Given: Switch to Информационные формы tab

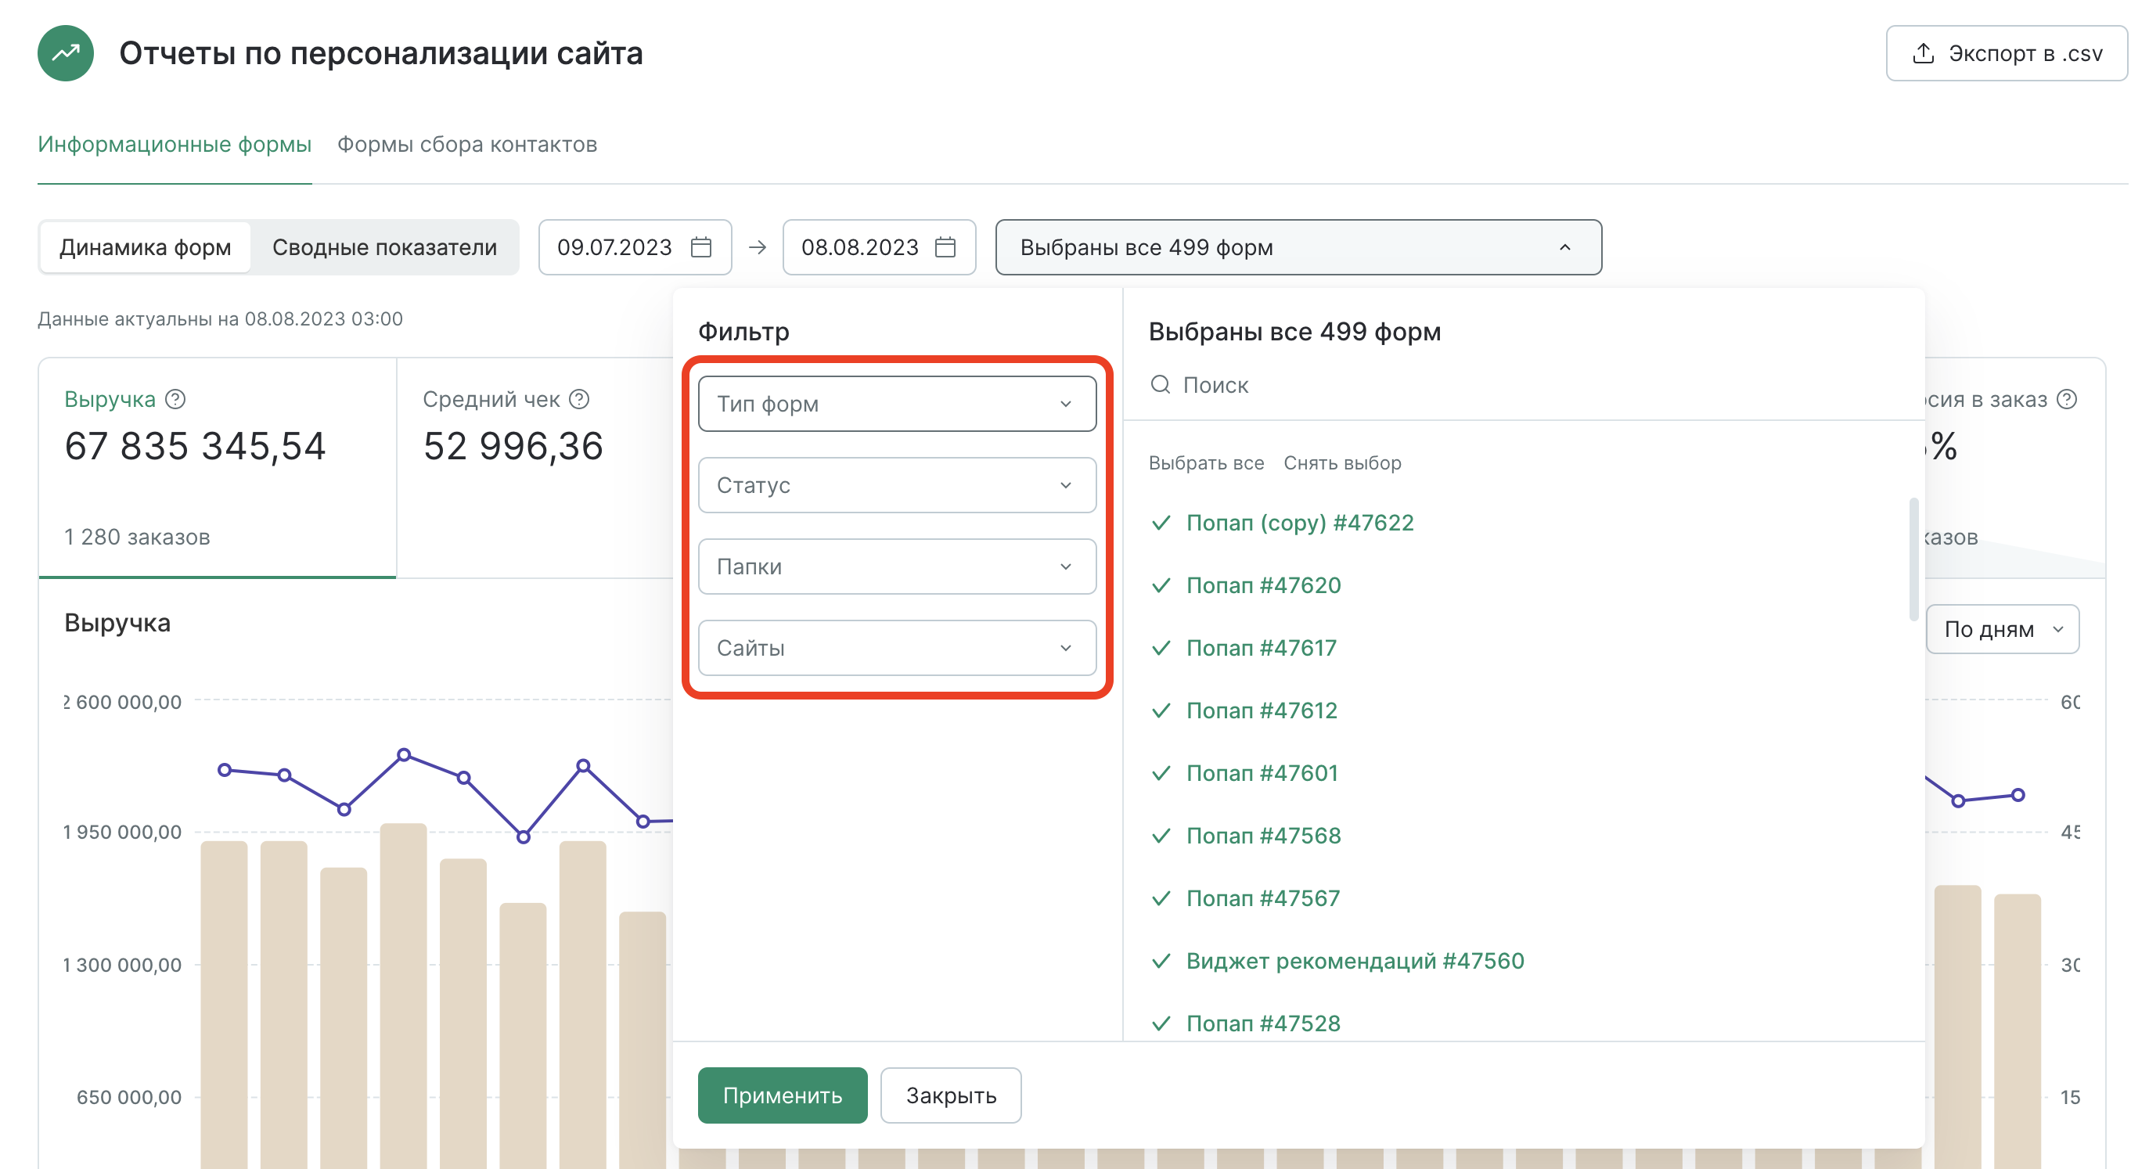Looking at the screenshot, I should pos(175,144).
